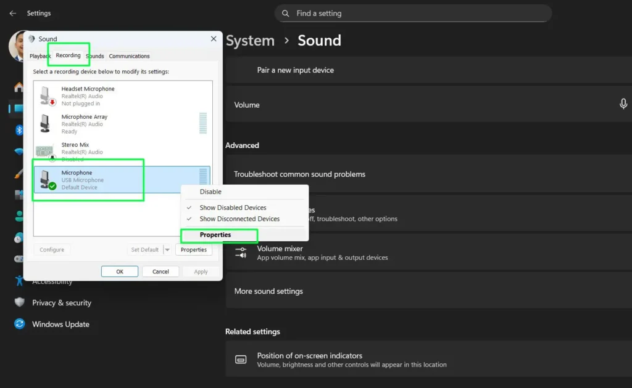This screenshot has width=632, height=388.
Task: Switch to the Playback tab
Action: 39,55
